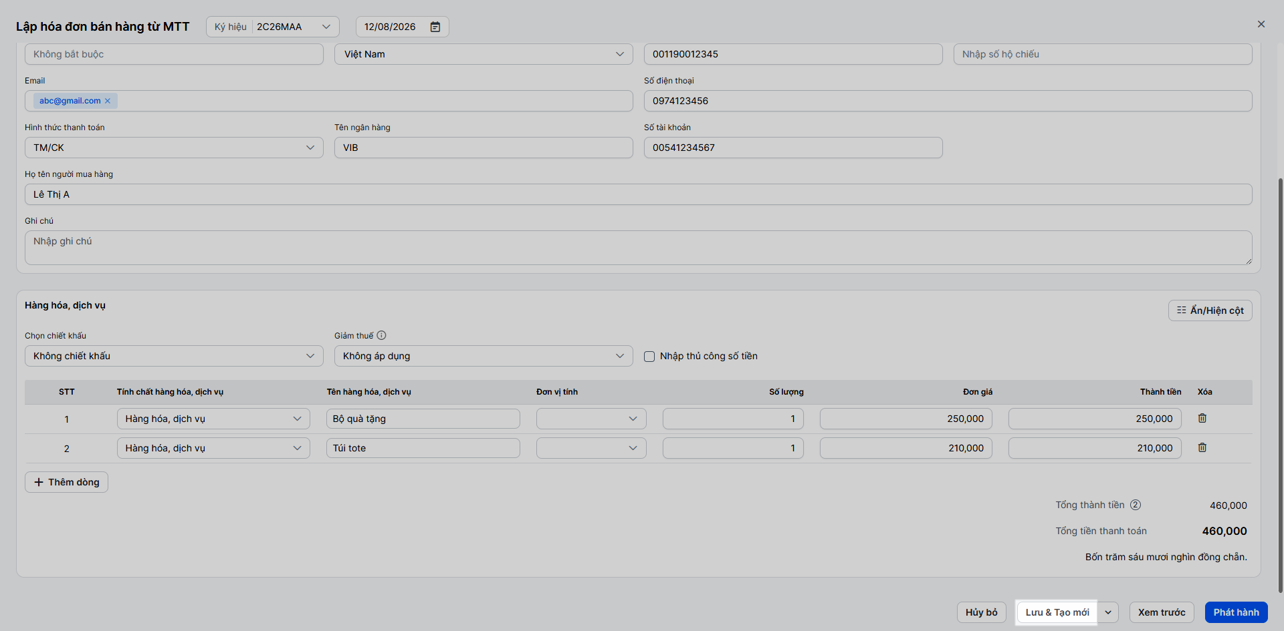Click the vertical scrollbar on the right
Viewport: 1284px width, 631px height.
[x=1280, y=384]
